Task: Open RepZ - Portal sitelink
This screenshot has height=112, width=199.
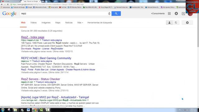Action: pos(27,70)
